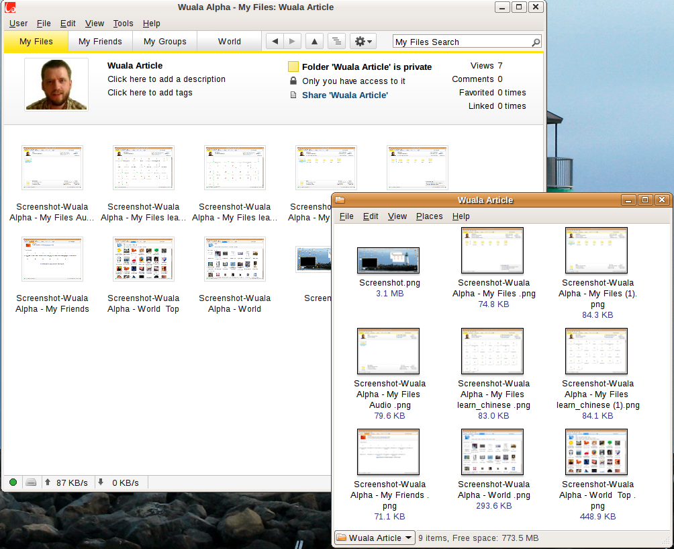Switch to the My Groups tab
Screen dimensions: 674x549
point(165,41)
